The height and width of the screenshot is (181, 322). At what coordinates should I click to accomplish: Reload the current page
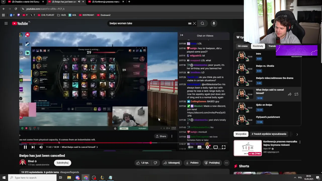16,9
